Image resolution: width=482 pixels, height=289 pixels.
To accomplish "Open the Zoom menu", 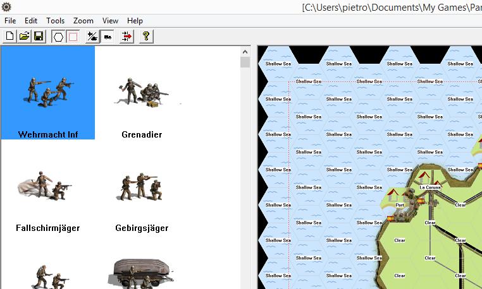I will [x=83, y=21].
